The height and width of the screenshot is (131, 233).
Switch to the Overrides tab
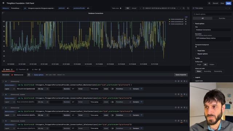pos(222,18)
